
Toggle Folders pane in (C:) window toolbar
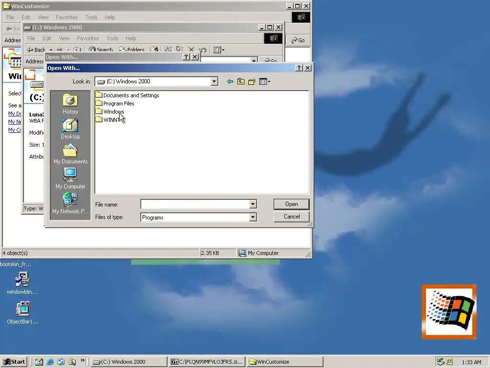point(132,49)
